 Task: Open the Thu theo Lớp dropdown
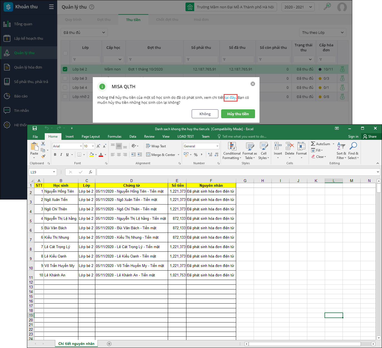point(323,32)
